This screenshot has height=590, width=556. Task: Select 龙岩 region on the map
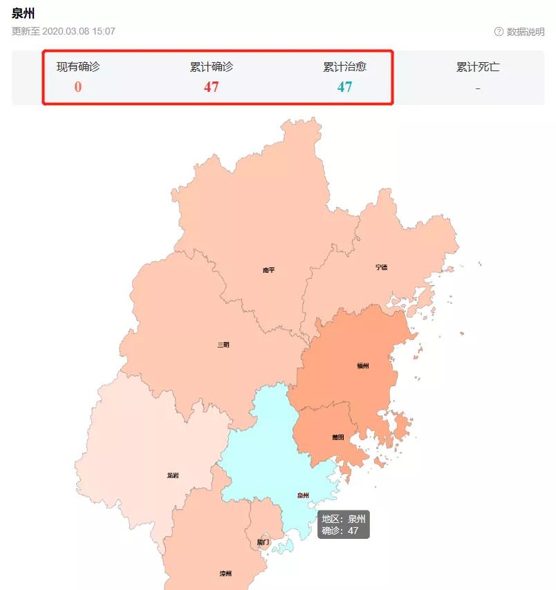point(173,475)
